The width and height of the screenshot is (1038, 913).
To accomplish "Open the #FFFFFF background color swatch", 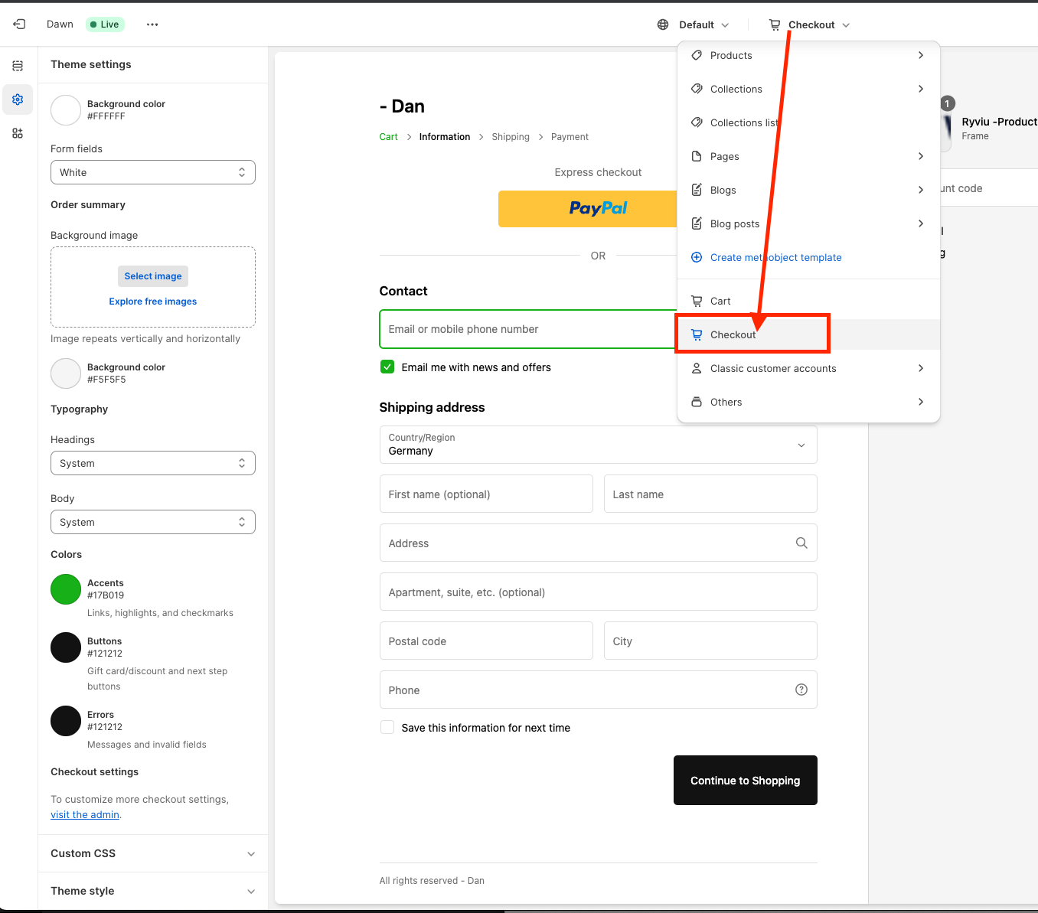I will pyautogui.click(x=66, y=110).
